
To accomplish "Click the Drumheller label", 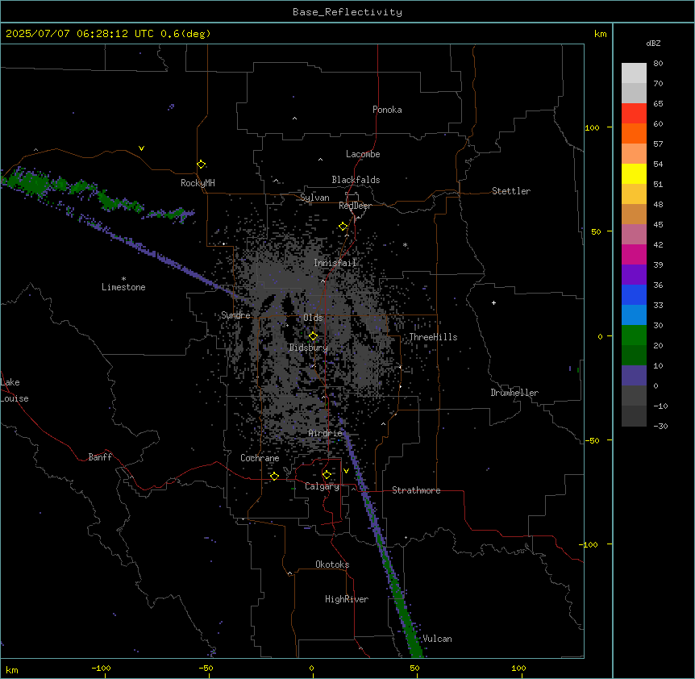I will click(x=514, y=393).
